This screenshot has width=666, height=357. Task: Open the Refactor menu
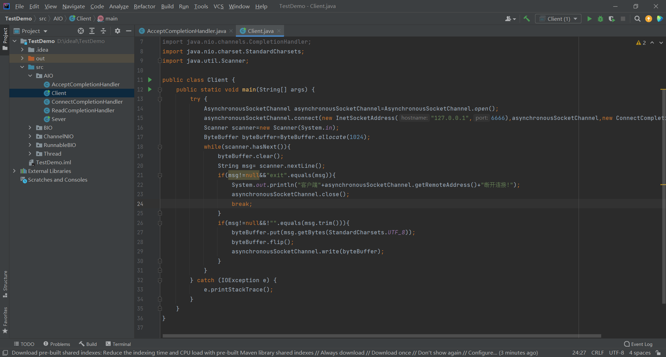pos(145,6)
